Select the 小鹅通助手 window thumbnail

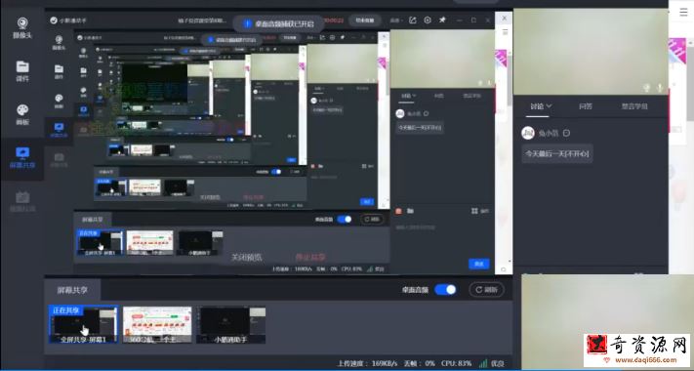(x=230, y=324)
